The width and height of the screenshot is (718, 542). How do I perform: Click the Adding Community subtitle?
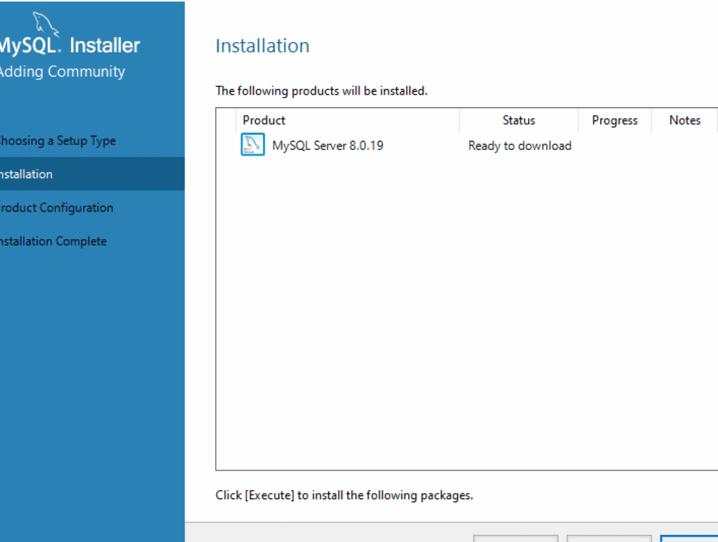tap(62, 72)
